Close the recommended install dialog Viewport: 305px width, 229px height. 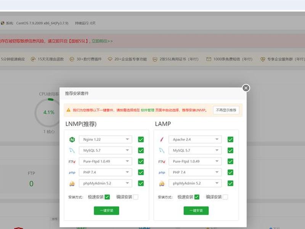tap(246, 88)
